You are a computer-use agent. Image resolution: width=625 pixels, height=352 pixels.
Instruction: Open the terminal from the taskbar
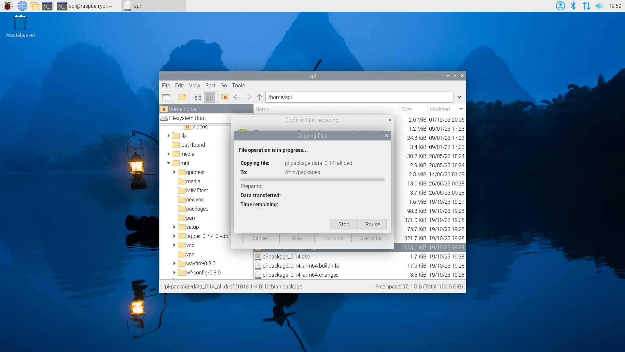coord(48,6)
